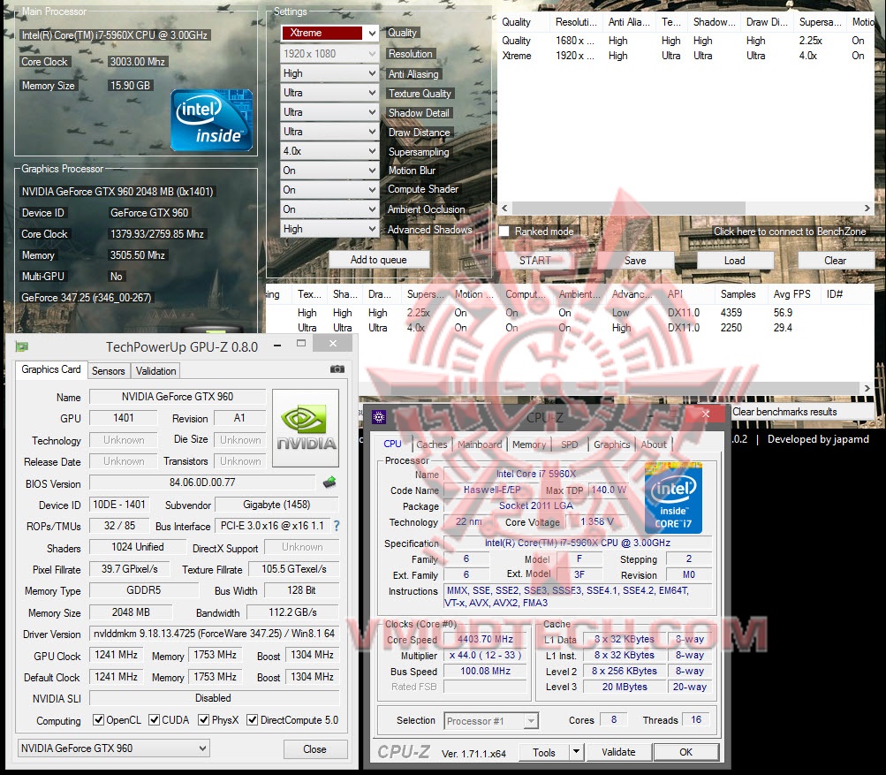Click the Close button in GPU-Z
This screenshot has height=775, width=886.
pyautogui.click(x=314, y=749)
